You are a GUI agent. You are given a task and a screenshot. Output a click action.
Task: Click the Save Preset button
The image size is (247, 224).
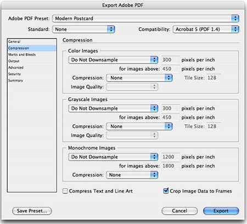(32, 211)
